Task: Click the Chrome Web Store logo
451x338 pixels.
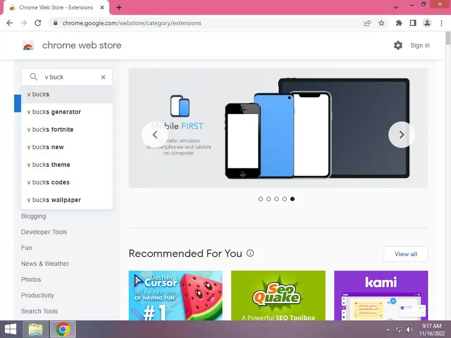Action: click(x=28, y=45)
